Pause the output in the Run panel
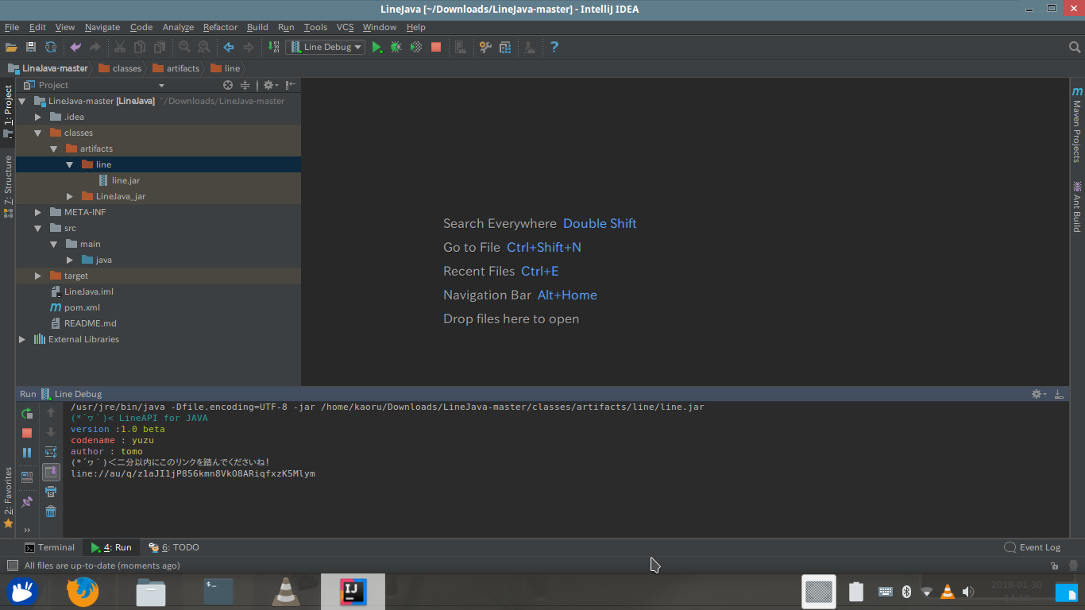Image resolution: width=1085 pixels, height=610 pixels. [x=27, y=453]
